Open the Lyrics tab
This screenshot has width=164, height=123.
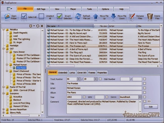pos(72,73)
